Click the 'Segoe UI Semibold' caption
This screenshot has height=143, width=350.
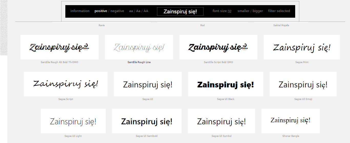tap(147, 136)
